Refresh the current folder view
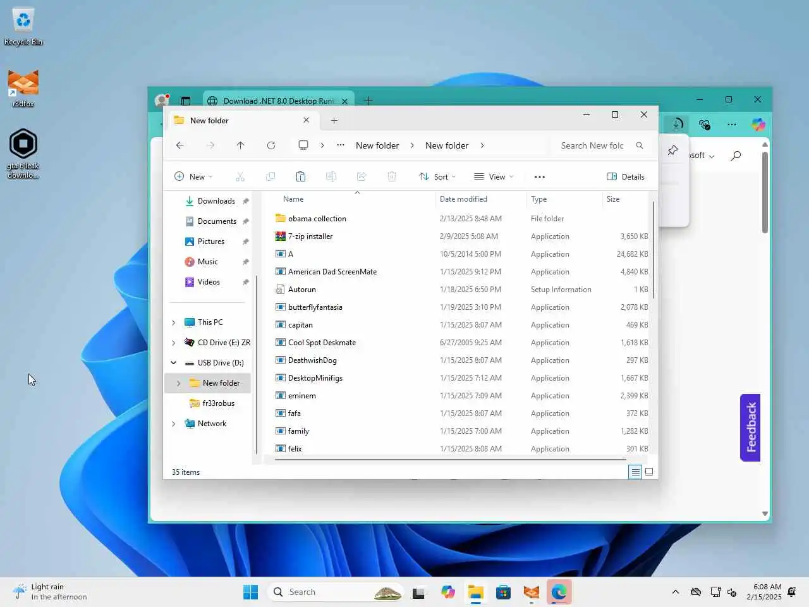Image resolution: width=809 pixels, height=607 pixels. (x=271, y=145)
